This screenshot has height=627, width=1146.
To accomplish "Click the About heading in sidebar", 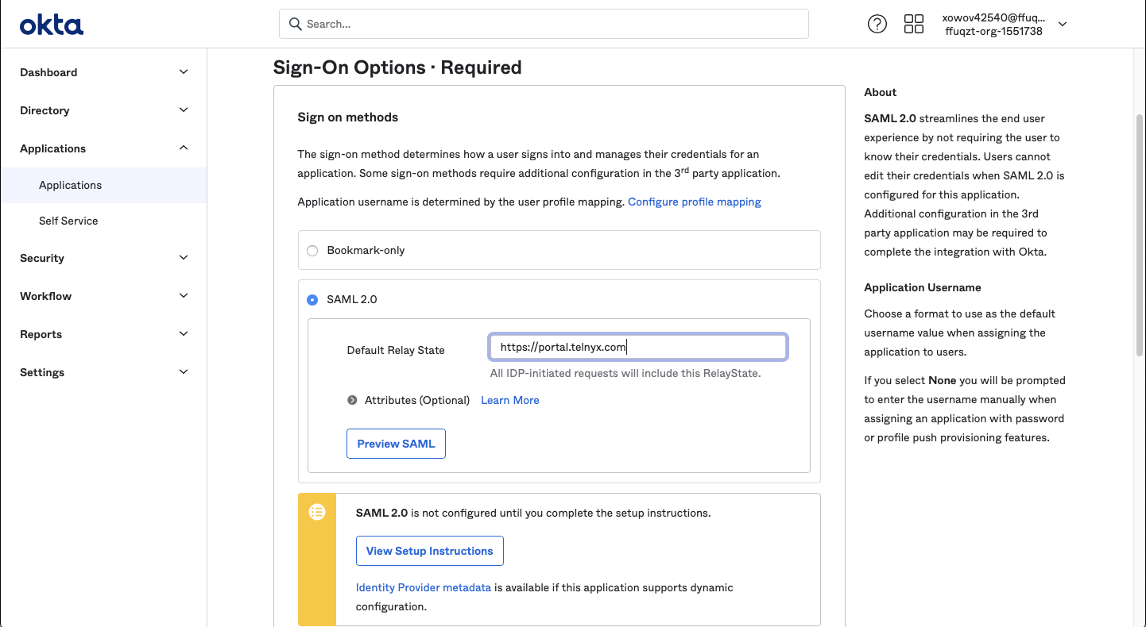I will coord(880,92).
